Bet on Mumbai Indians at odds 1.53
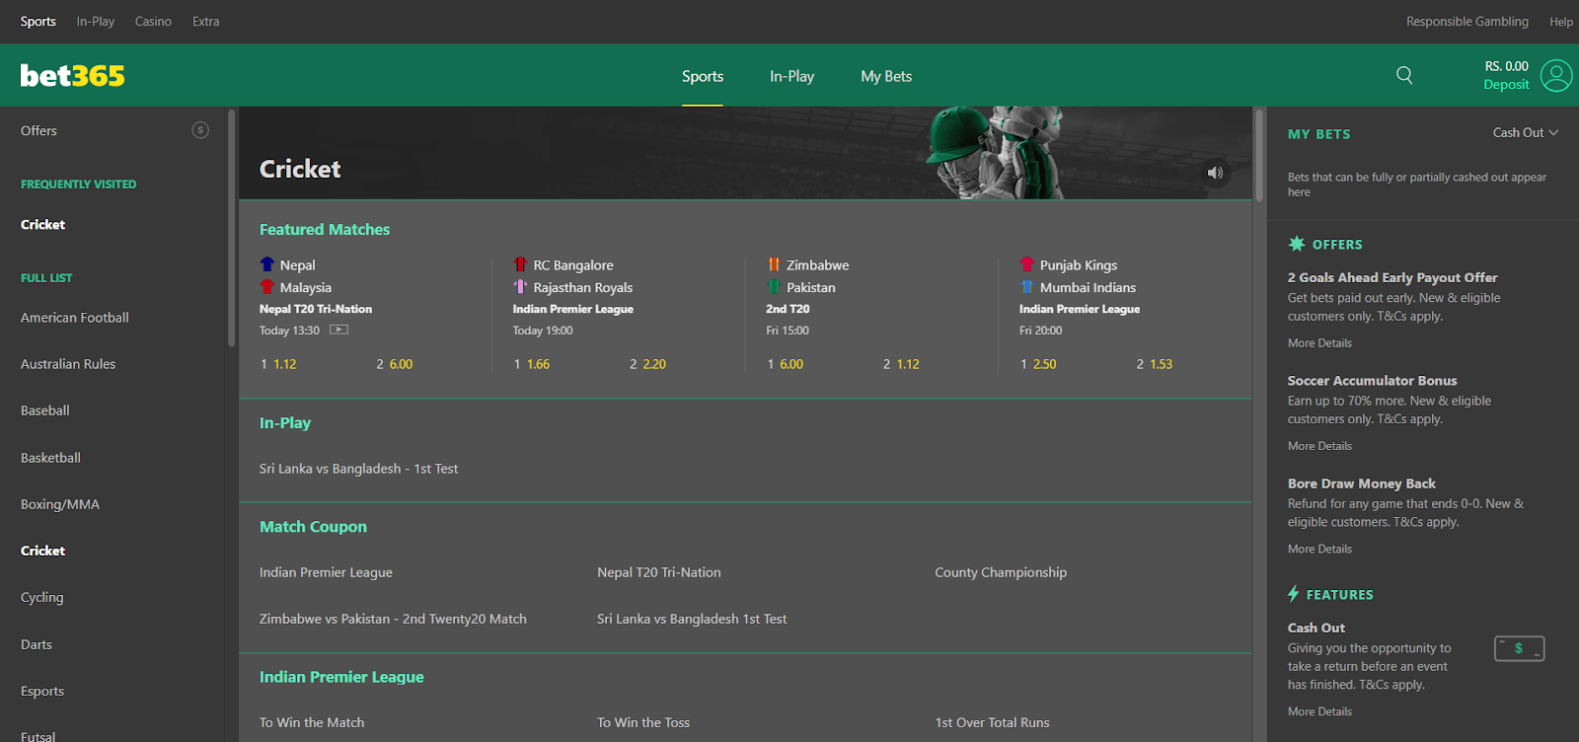The height and width of the screenshot is (742, 1579). (x=1155, y=364)
